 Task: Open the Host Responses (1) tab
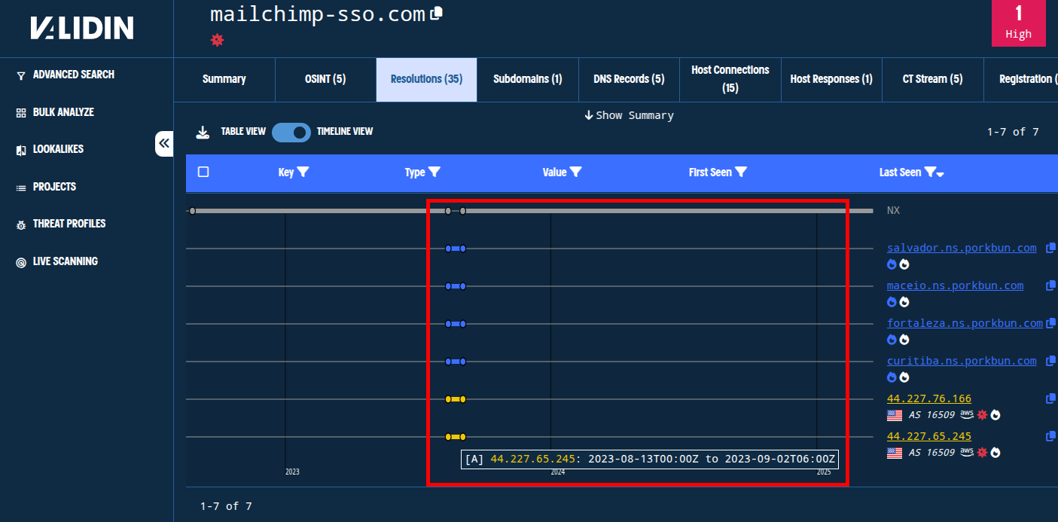tap(831, 79)
